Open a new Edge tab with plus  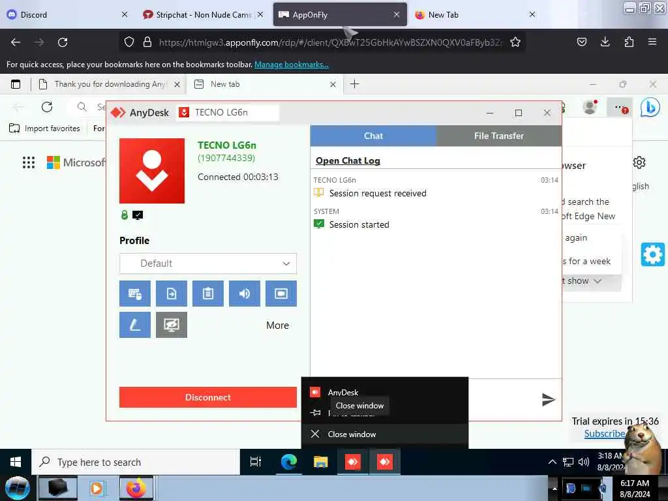(354, 84)
